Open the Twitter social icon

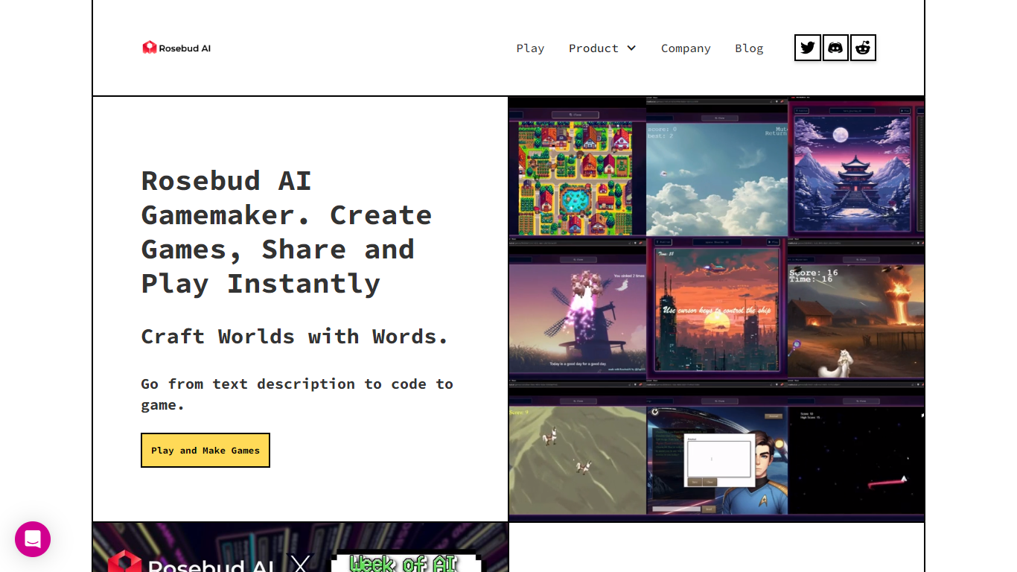(x=808, y=48)
